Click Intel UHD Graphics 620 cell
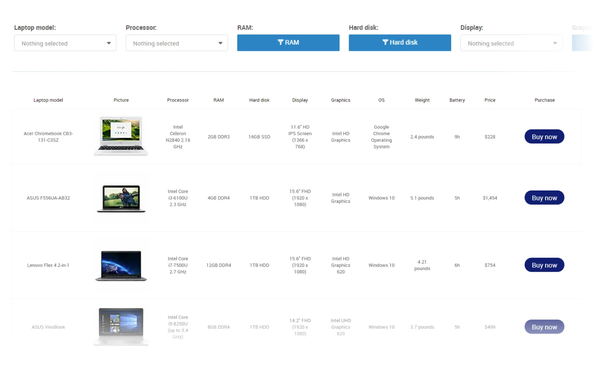The height and width of the screenshot is (369, 594). (341, 327)
